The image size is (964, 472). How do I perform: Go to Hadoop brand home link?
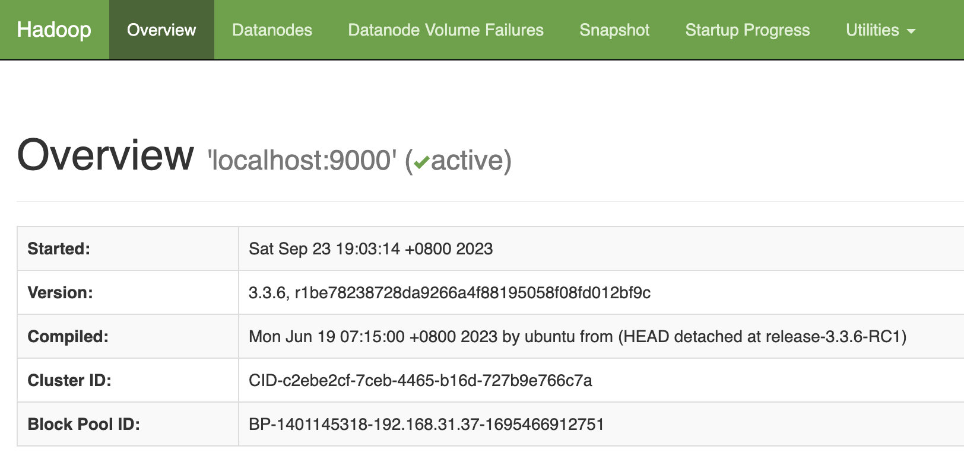[54, 30]
